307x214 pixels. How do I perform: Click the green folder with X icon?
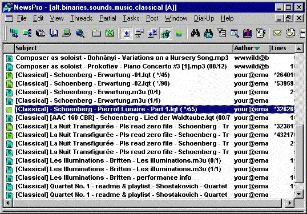pos(110,33)
